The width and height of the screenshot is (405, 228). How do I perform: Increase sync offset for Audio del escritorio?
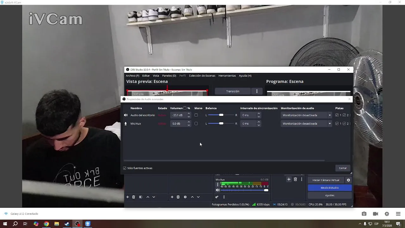pyautogui.click(x=259, y=114)
